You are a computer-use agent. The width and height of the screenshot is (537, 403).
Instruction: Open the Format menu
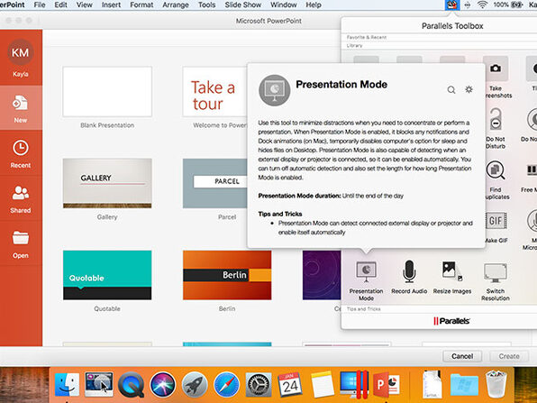coord(141,5)
